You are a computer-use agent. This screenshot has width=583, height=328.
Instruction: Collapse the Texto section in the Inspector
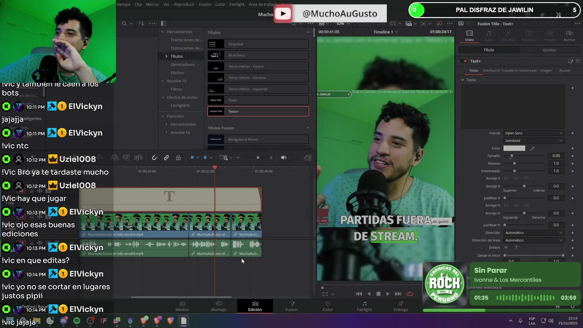pos(463,80)
